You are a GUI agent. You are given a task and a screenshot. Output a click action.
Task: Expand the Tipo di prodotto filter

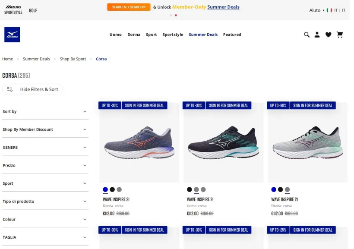[45, 202]
